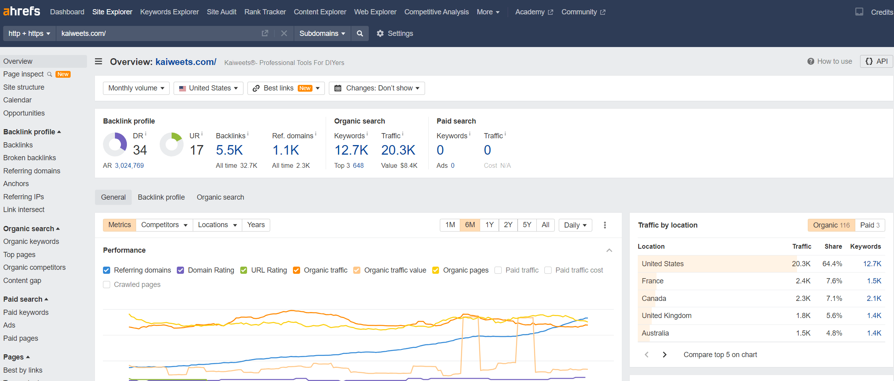Image resolution: width=894 pixels, height=381 pixels.
Task: Open Competitors dropdown
Action: click(164, 225)
